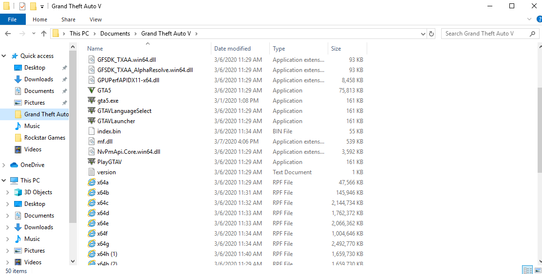Collapse the This PC tree node
This screenshot has width=542, height=274.
coord(4,181)
